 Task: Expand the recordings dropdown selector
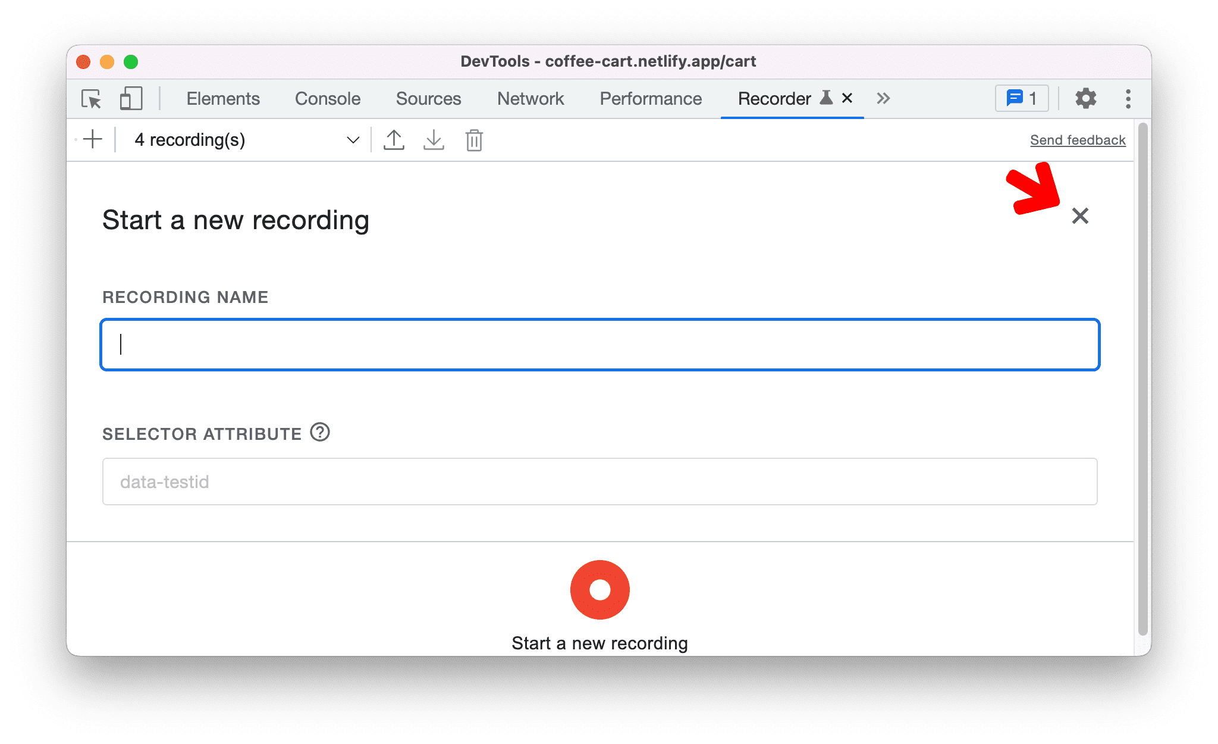352,140
